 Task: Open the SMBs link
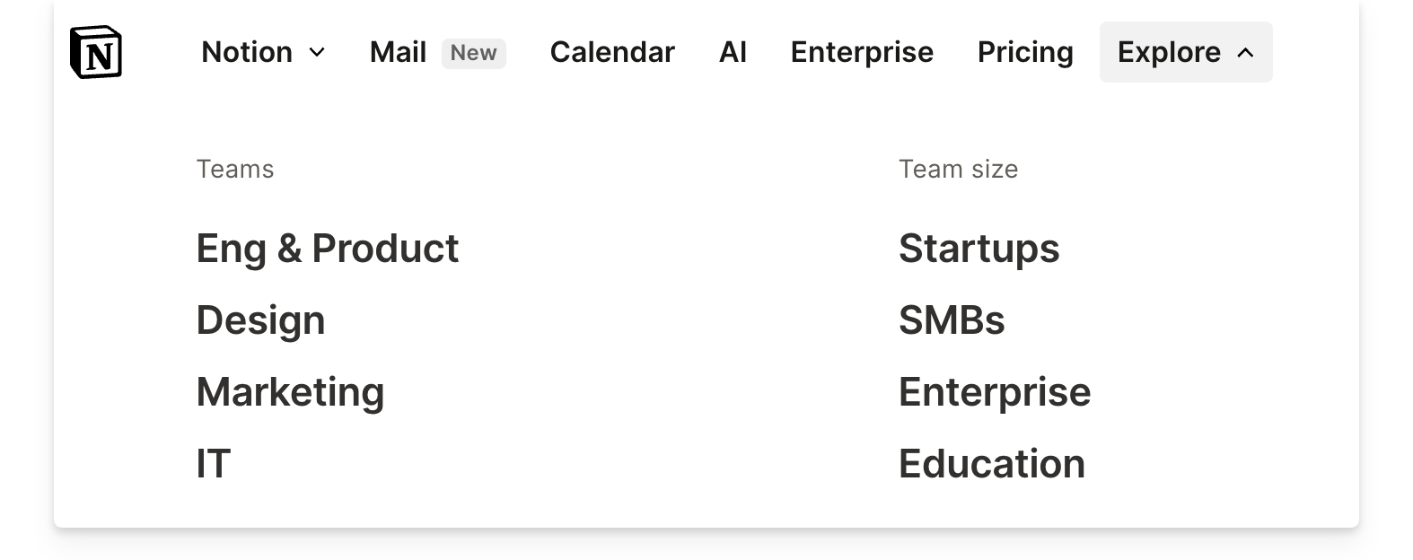point(952,320)
